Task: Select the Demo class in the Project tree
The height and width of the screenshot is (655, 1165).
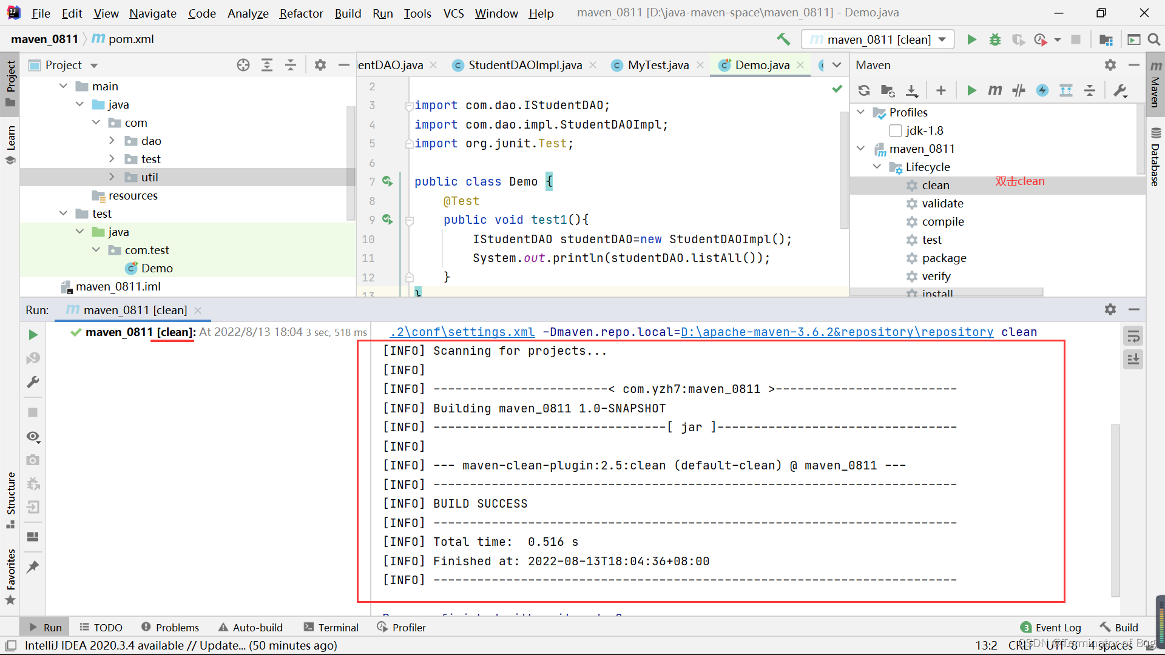Action: (x=157, y=268)
